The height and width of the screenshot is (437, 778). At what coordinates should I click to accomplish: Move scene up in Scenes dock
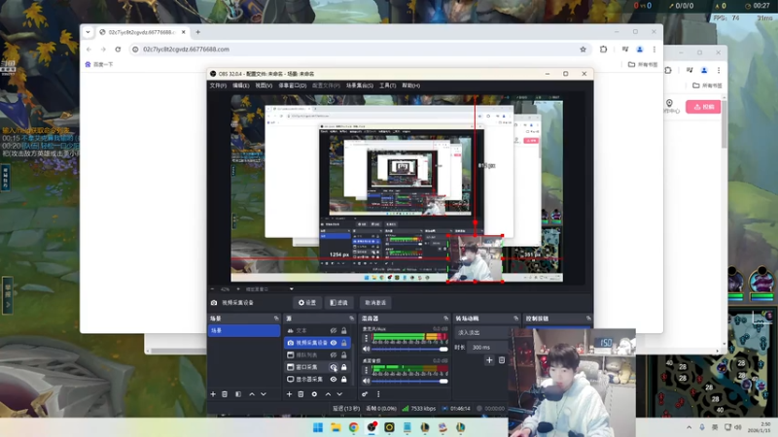pos(252,394)
